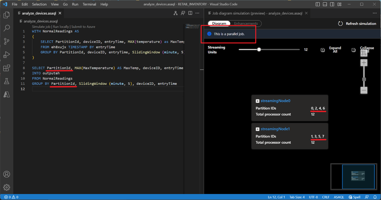Expand the streamingNode0 node

coord(257,101)
